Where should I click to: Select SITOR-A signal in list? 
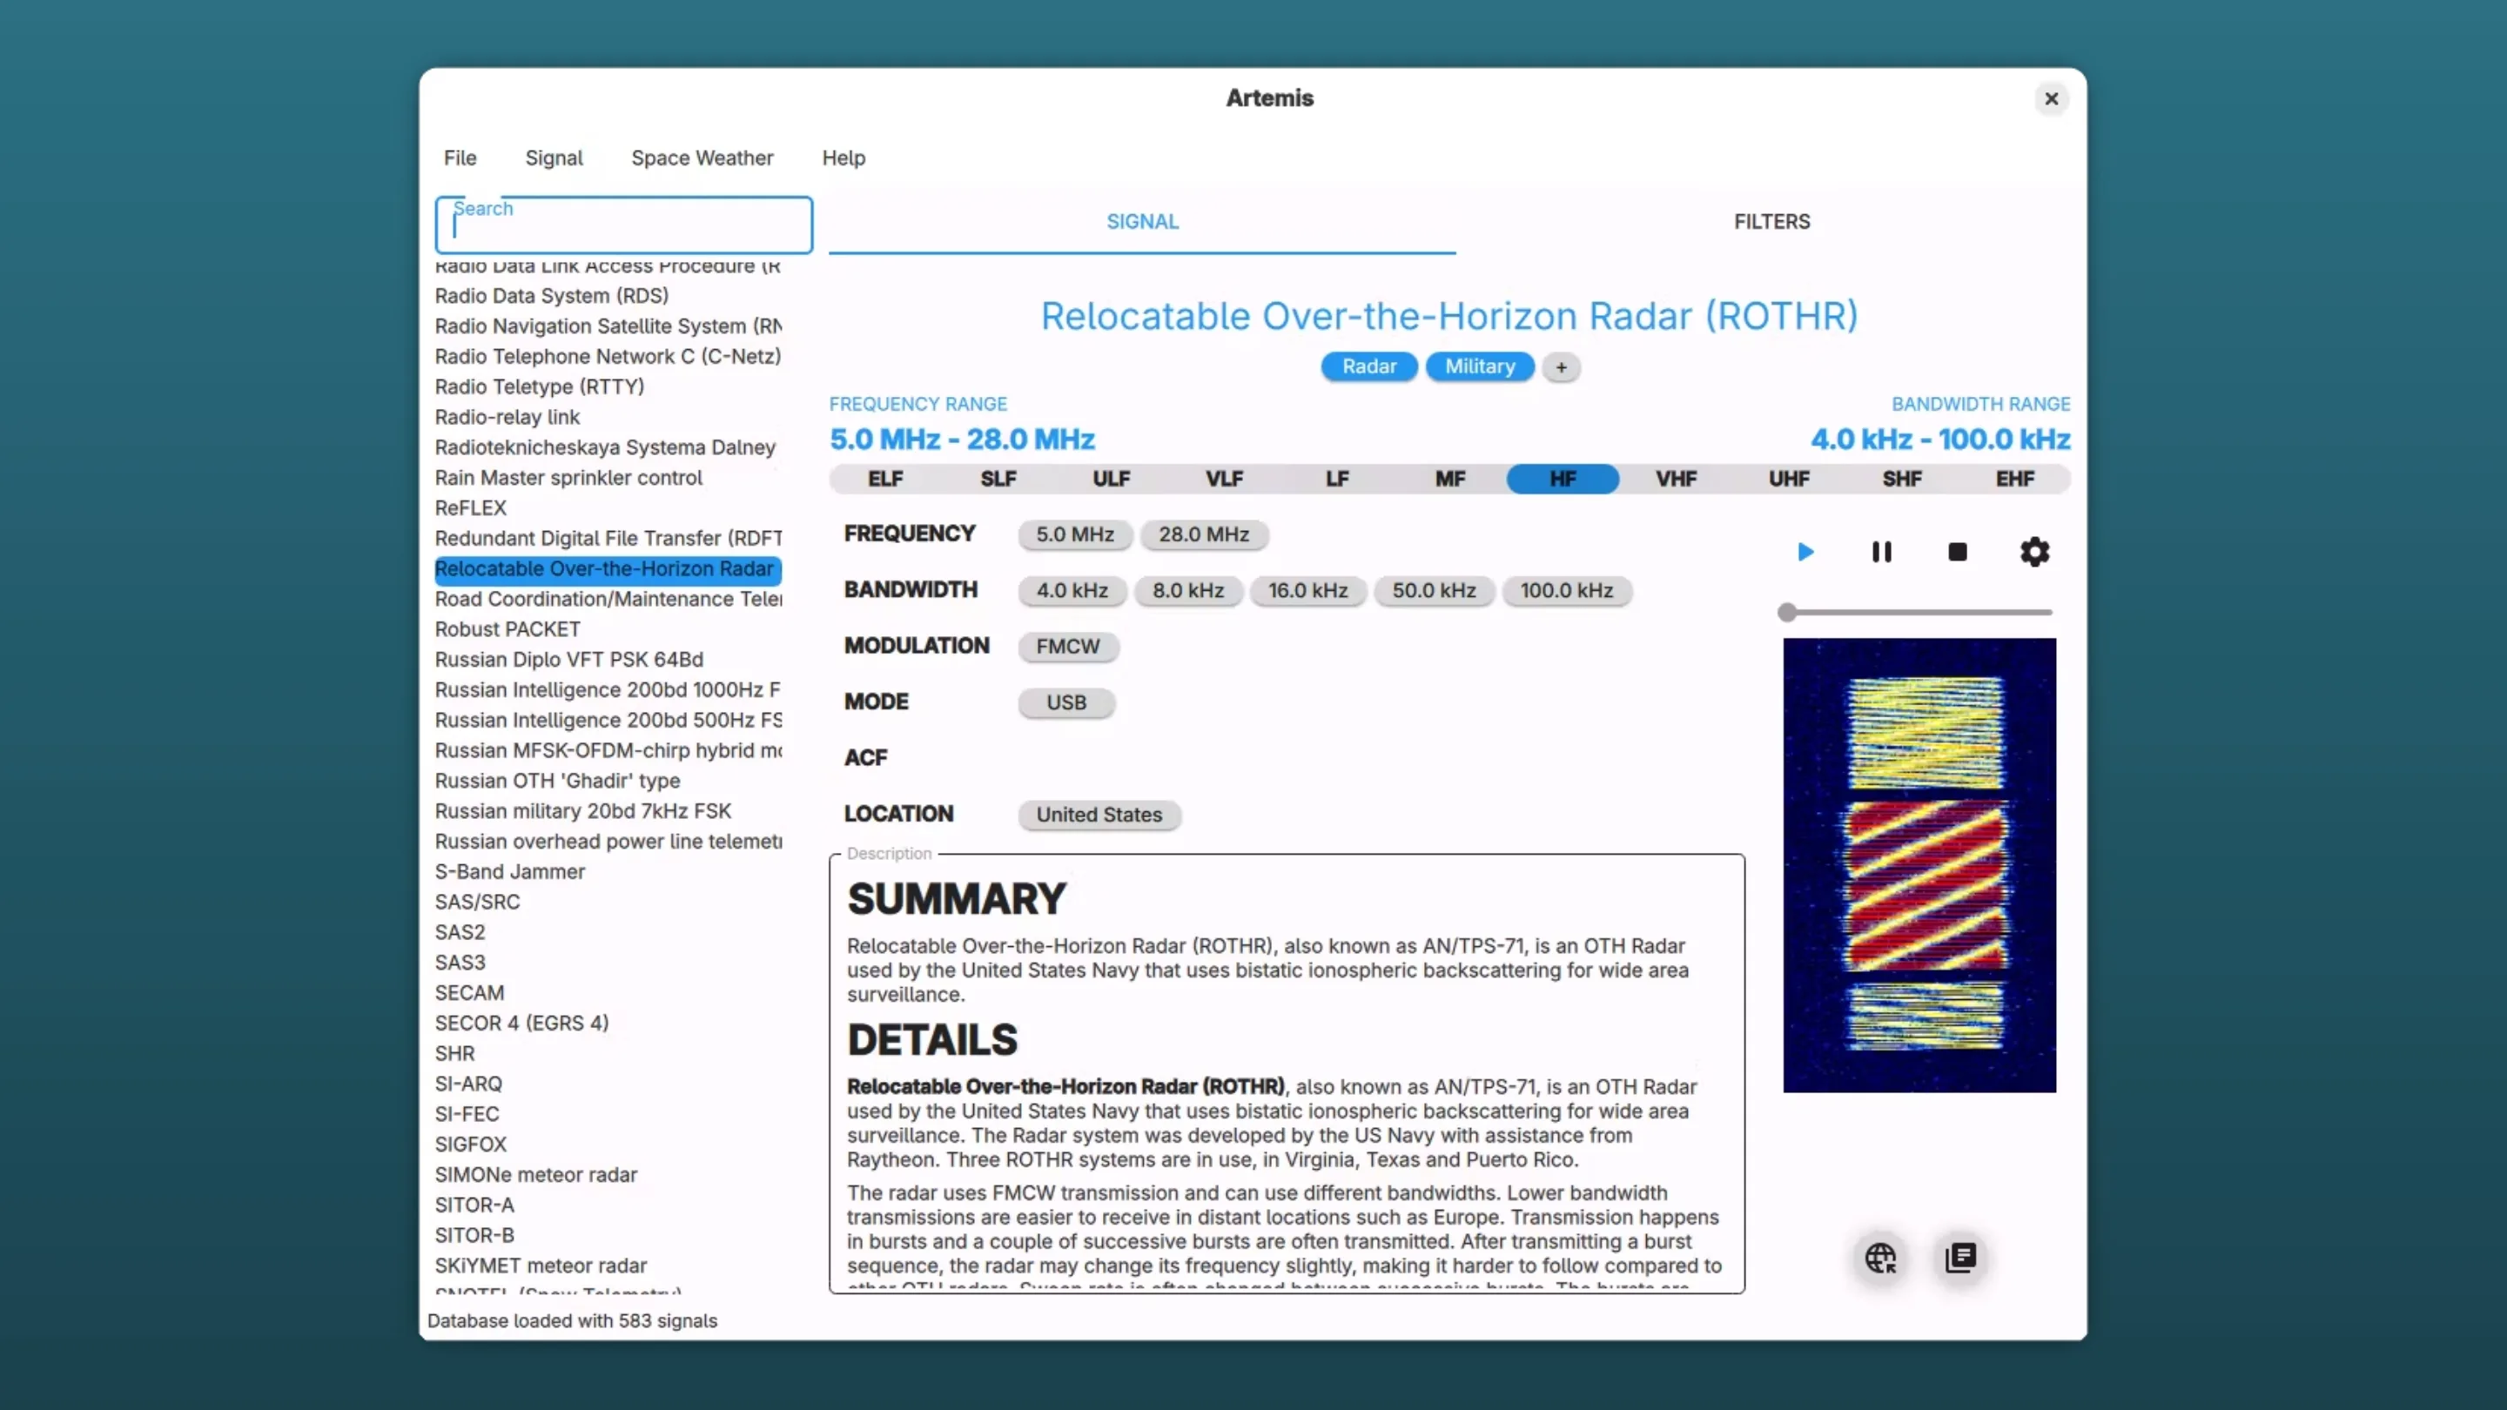(608, 1205)
